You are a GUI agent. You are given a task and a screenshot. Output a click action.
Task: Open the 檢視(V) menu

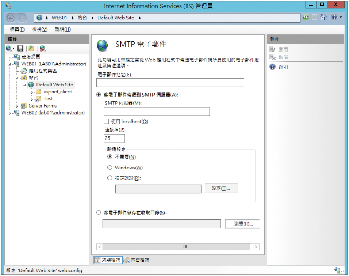click(x=39, y=29)
